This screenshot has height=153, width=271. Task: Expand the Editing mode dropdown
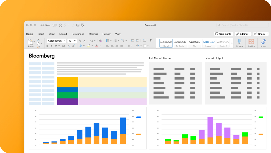[x=243, y=34]
